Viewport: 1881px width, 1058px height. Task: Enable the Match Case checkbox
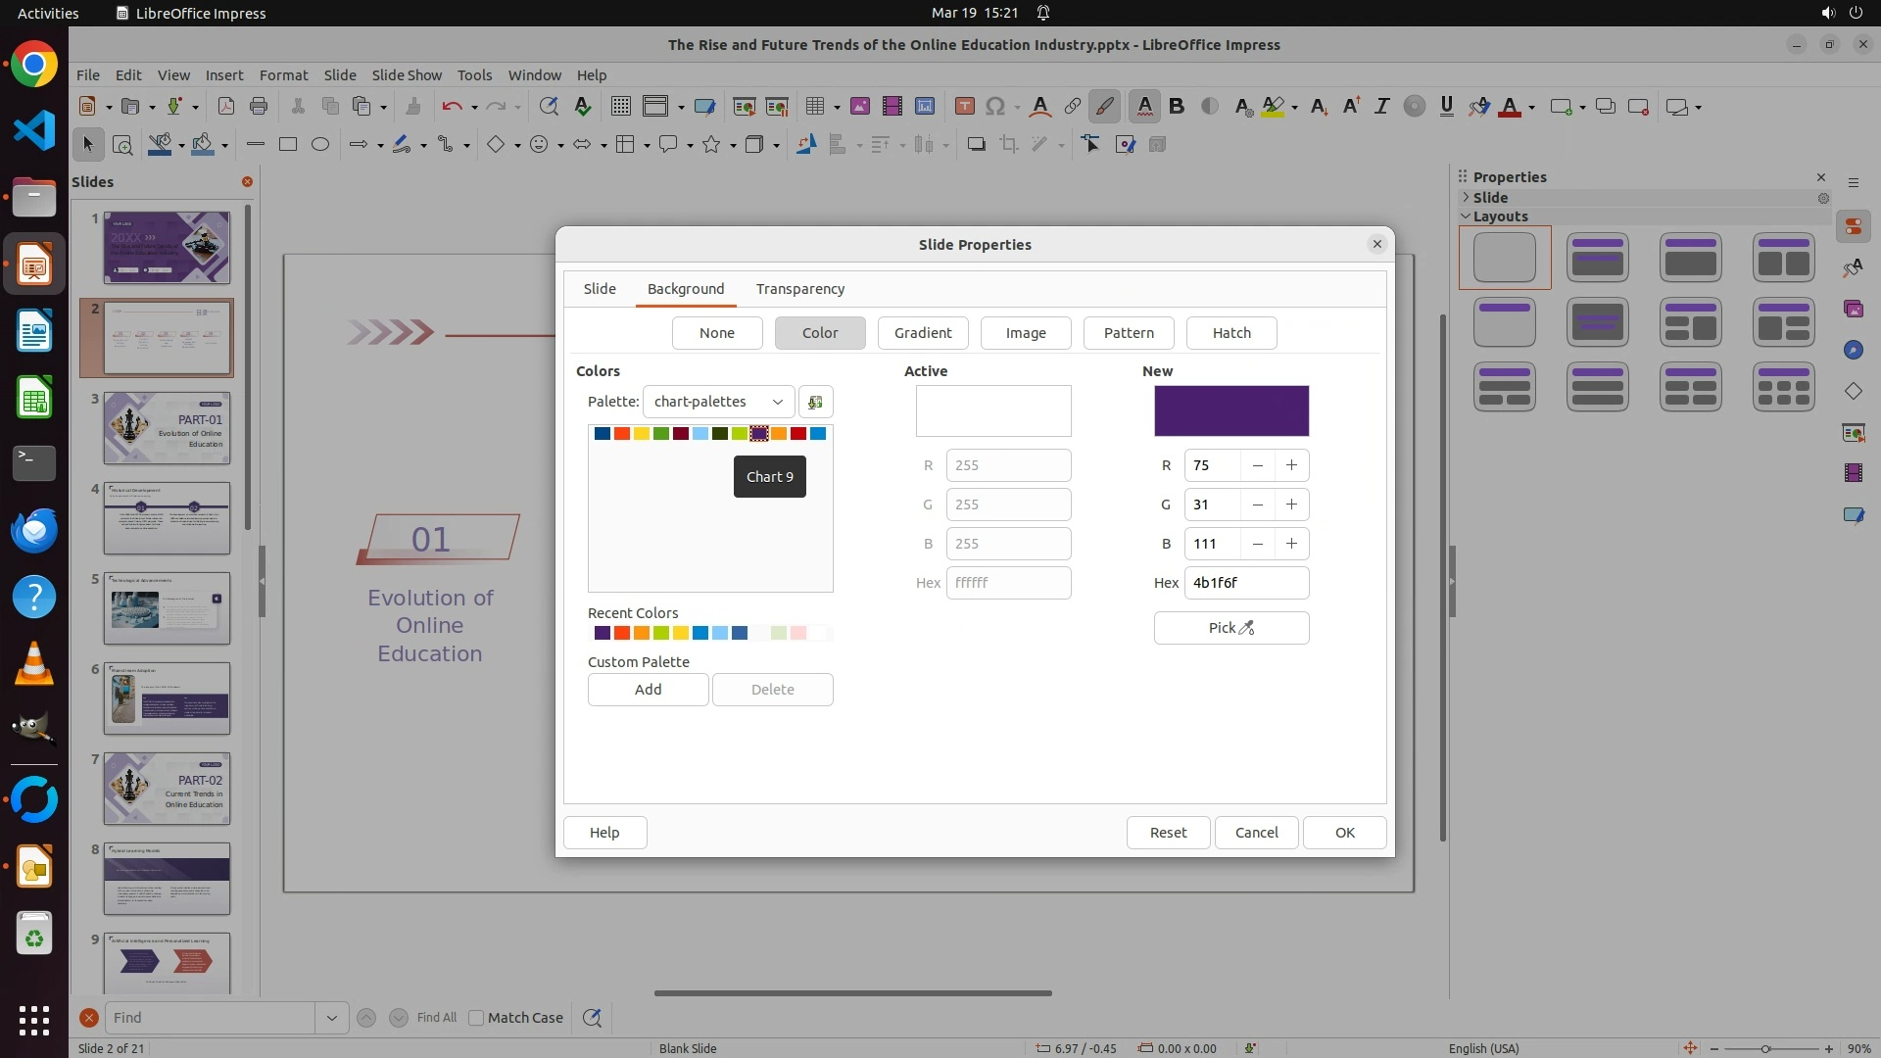pyautogui.click(x=476, y=1018)
